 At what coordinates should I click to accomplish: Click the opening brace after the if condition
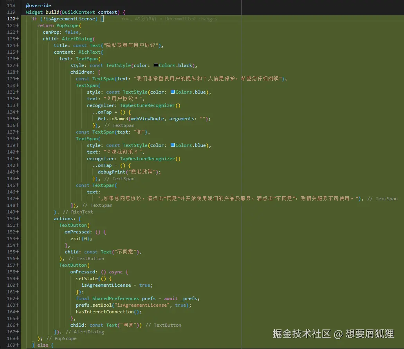[x=102, y=19]
